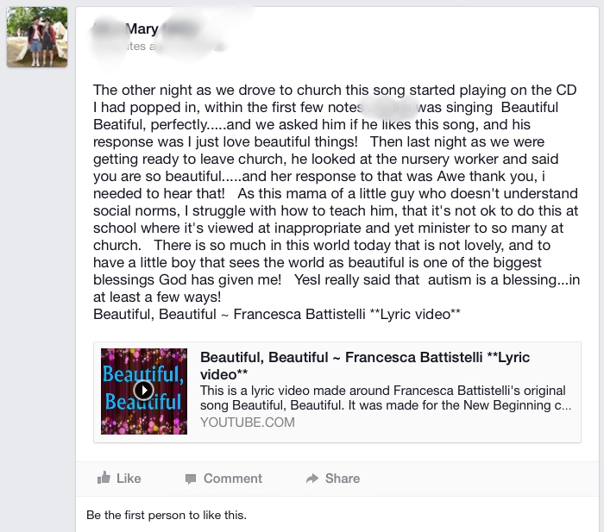Open the poster's profile picture
The width and height of the screenshot is (604, 532).
pyautogui.click(x=37, y=37)
